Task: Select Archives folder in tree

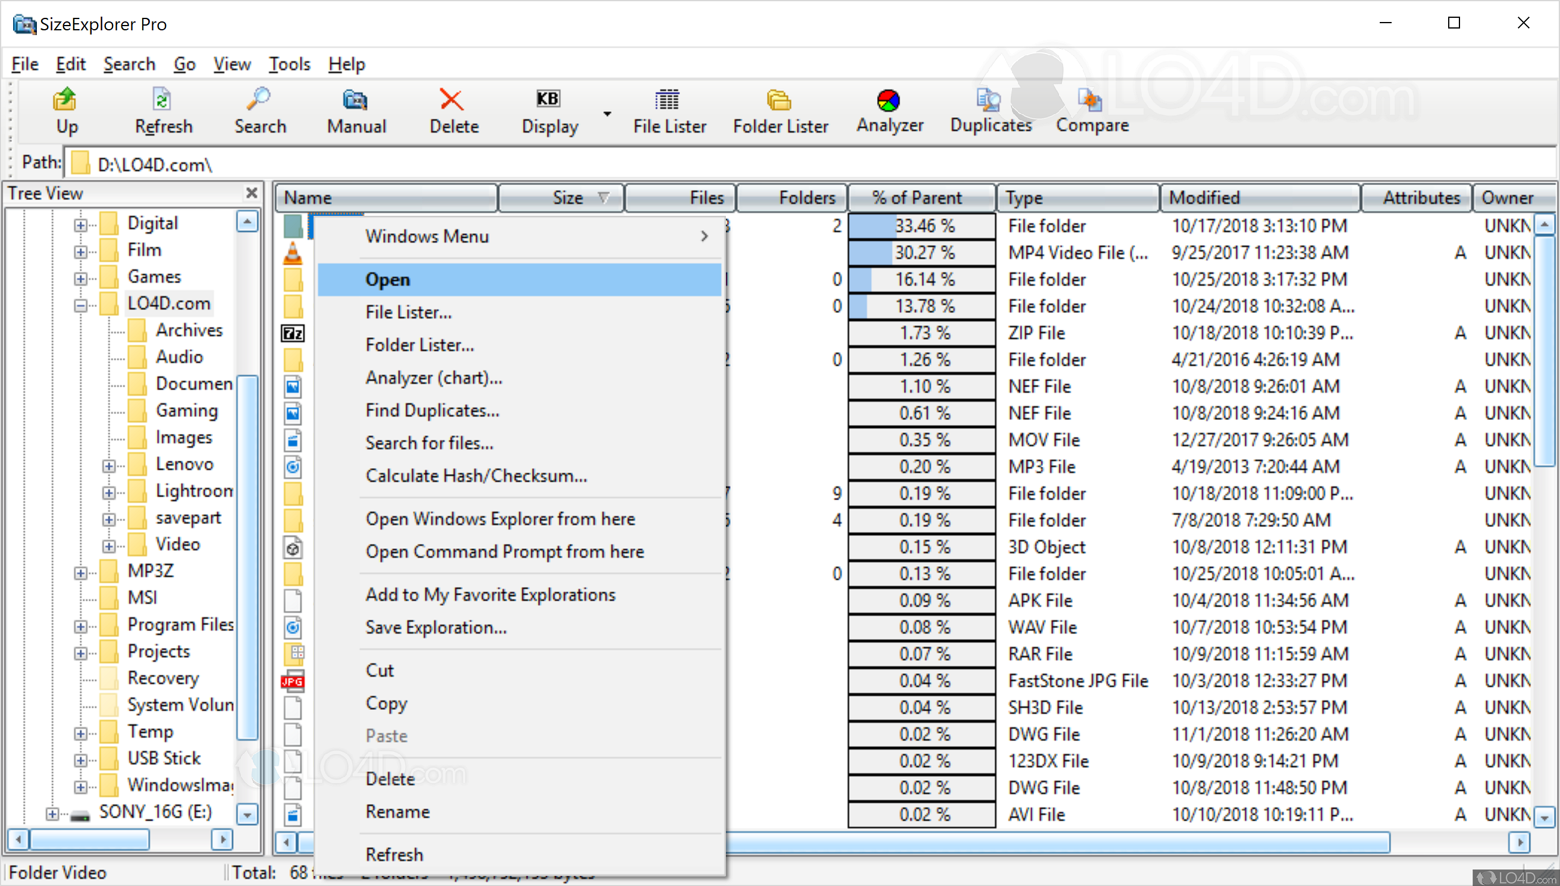Action: tap(189, 331)
